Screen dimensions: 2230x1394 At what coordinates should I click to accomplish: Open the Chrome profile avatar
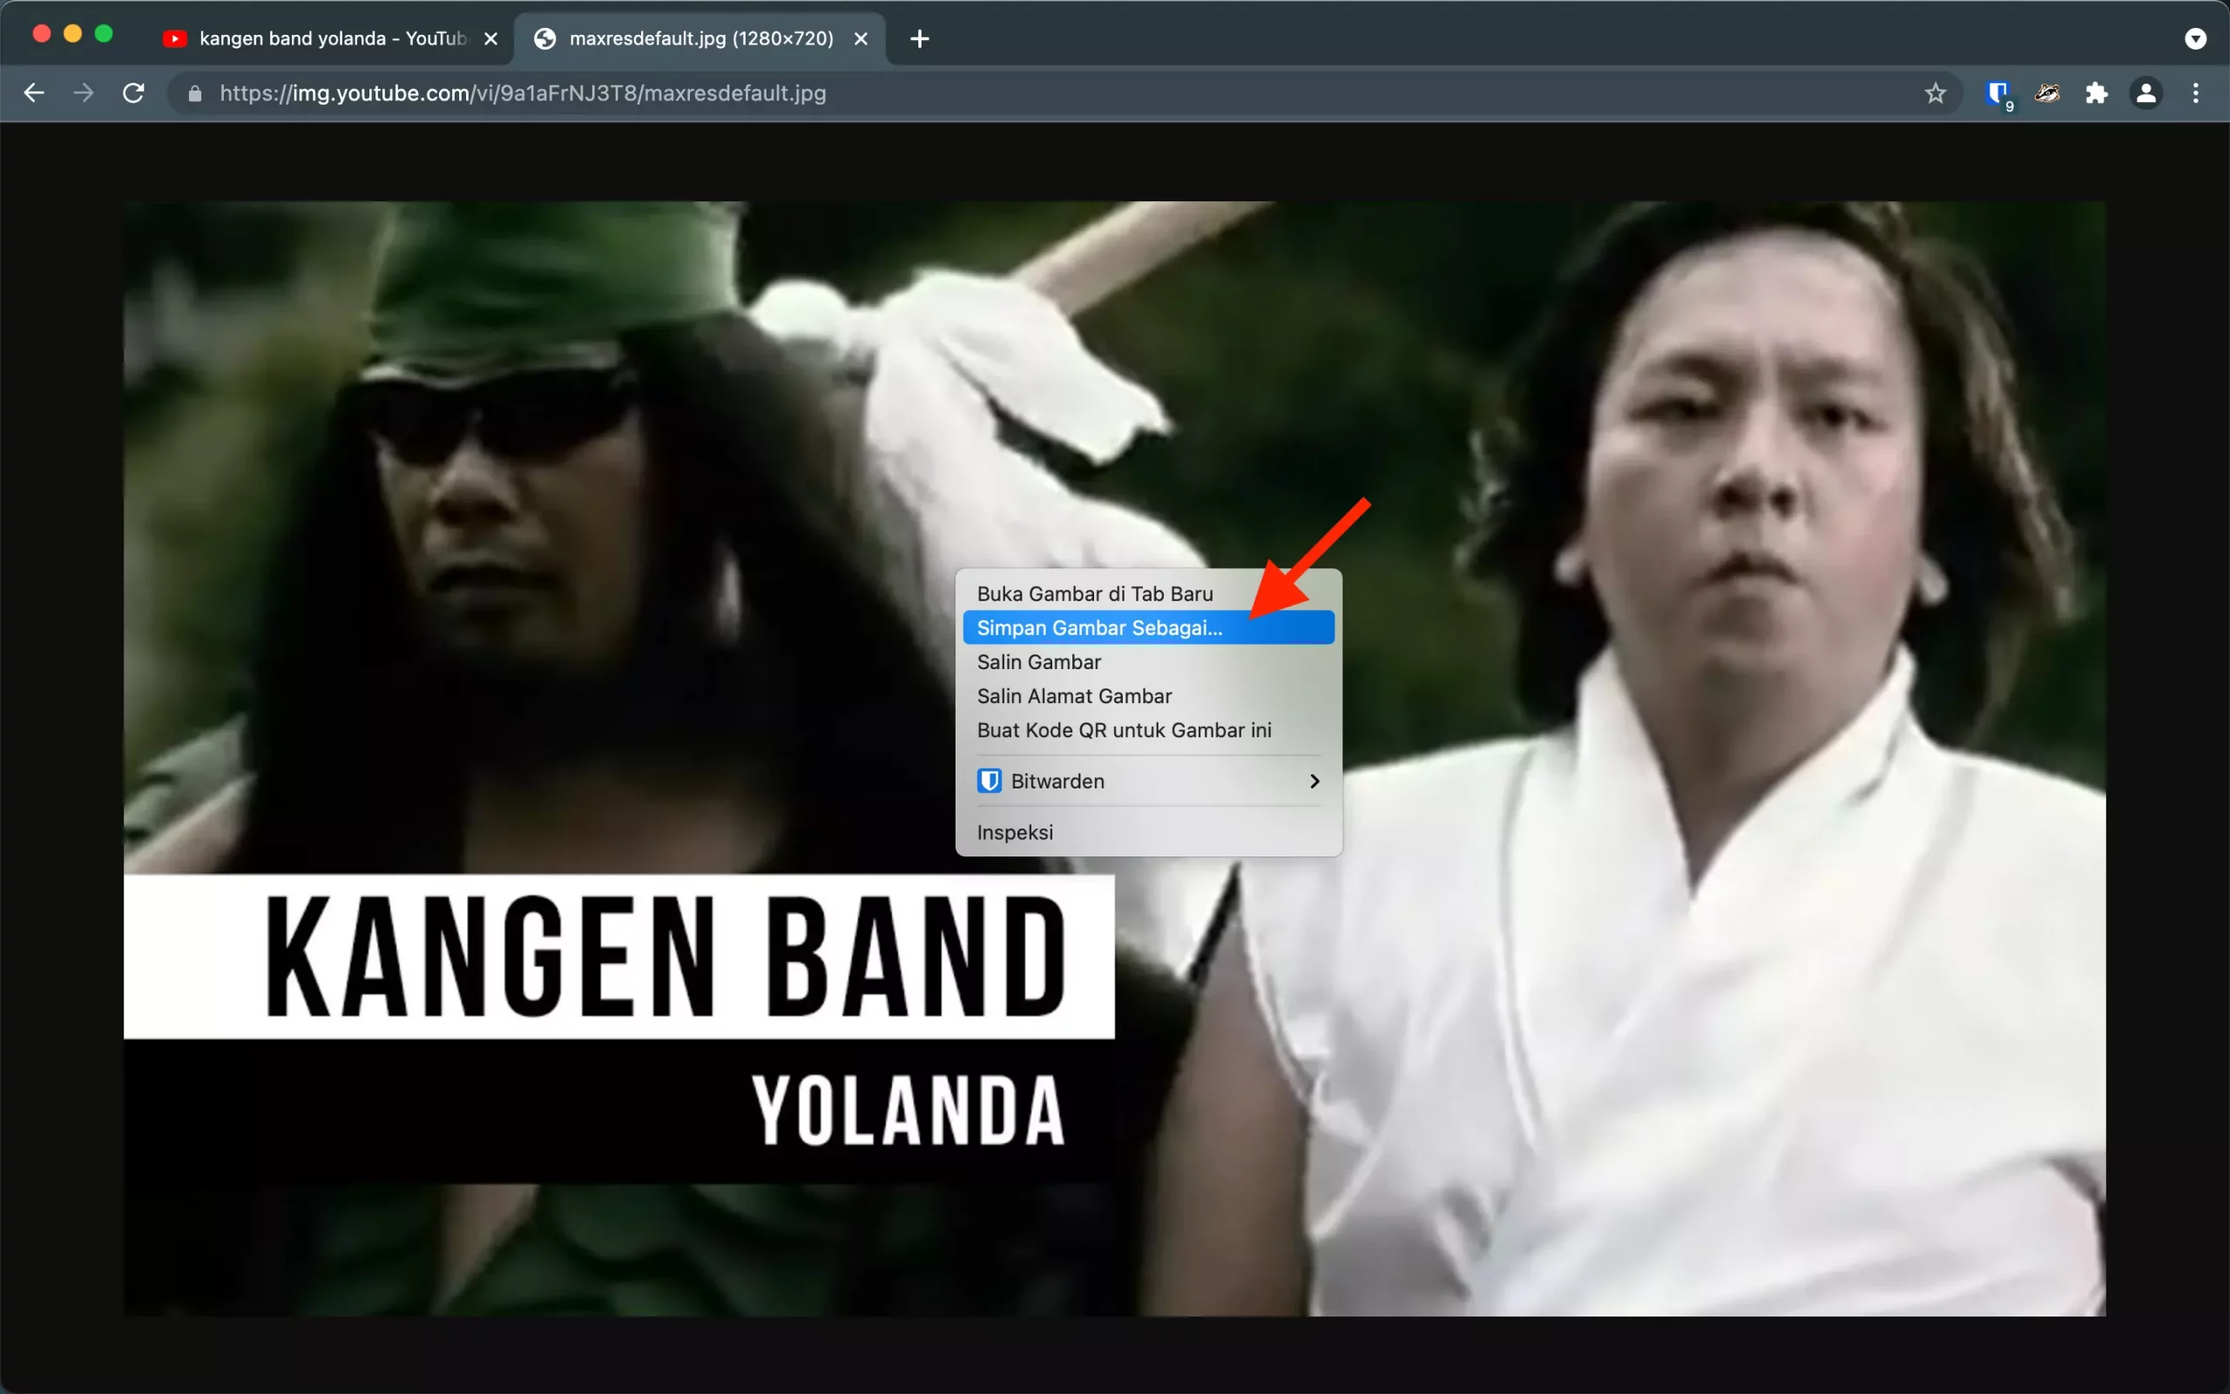point(2147,92)
